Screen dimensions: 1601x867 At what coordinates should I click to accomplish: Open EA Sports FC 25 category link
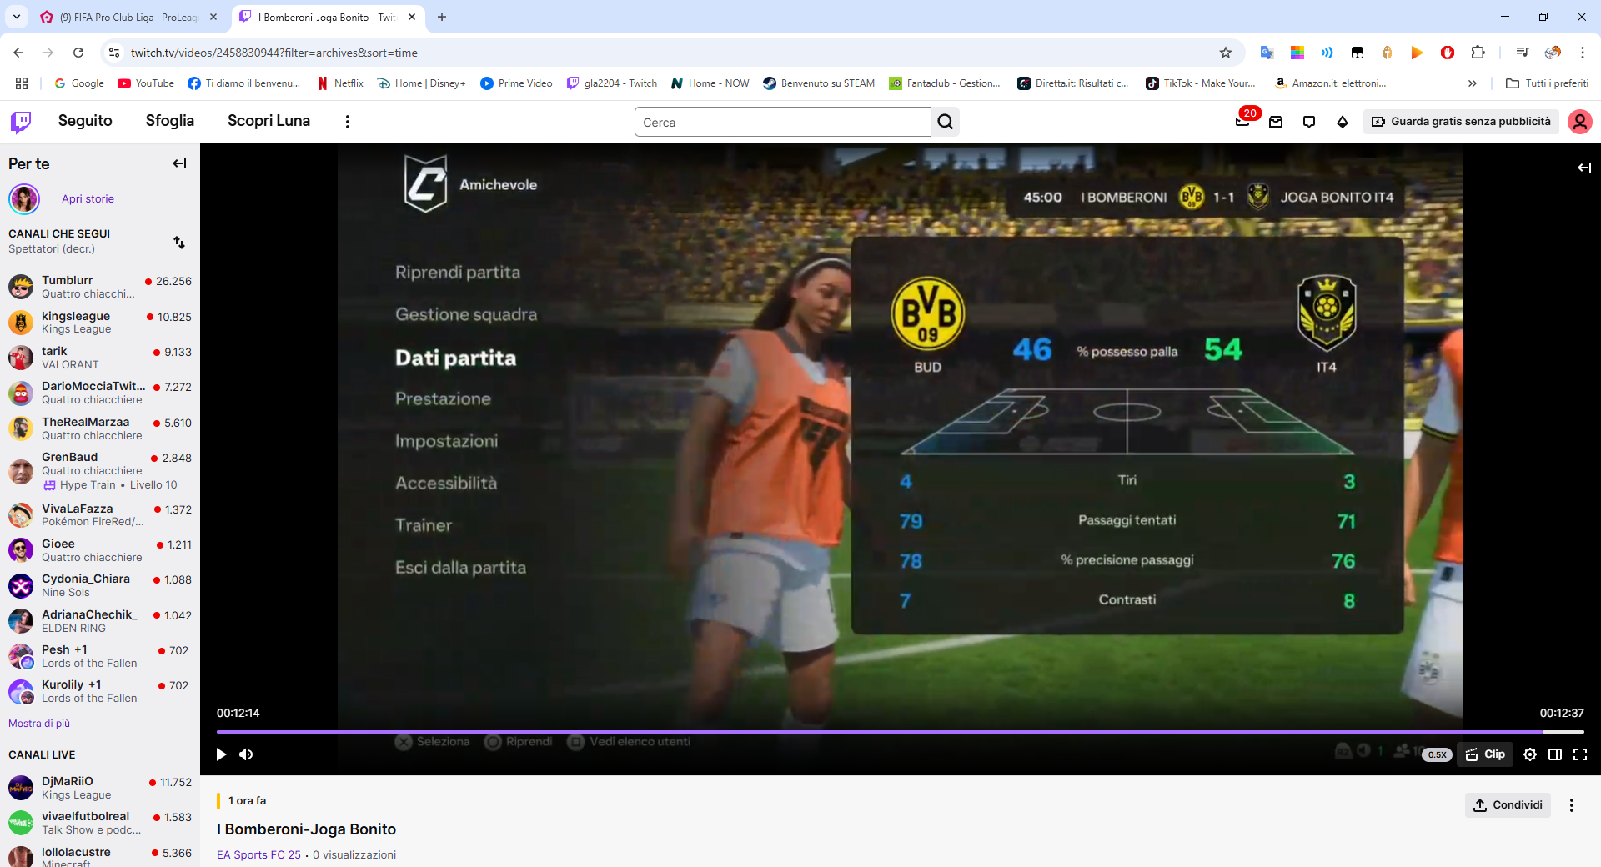pos(258,855)
